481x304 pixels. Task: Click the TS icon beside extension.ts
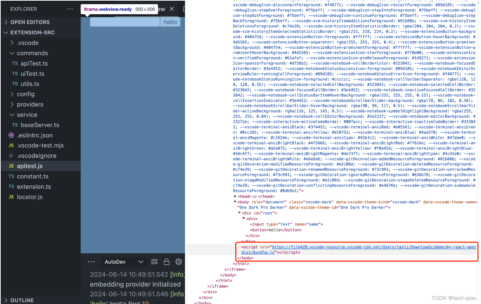[x=11, y=187]
